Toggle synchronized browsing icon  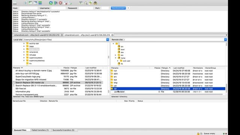coord(90,3)
